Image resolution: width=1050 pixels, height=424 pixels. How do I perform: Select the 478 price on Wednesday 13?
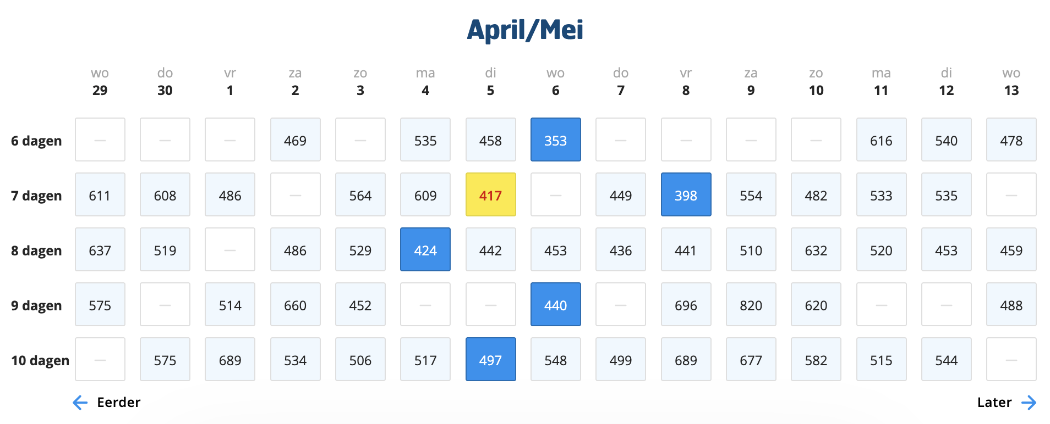(x=1011, y=140)
